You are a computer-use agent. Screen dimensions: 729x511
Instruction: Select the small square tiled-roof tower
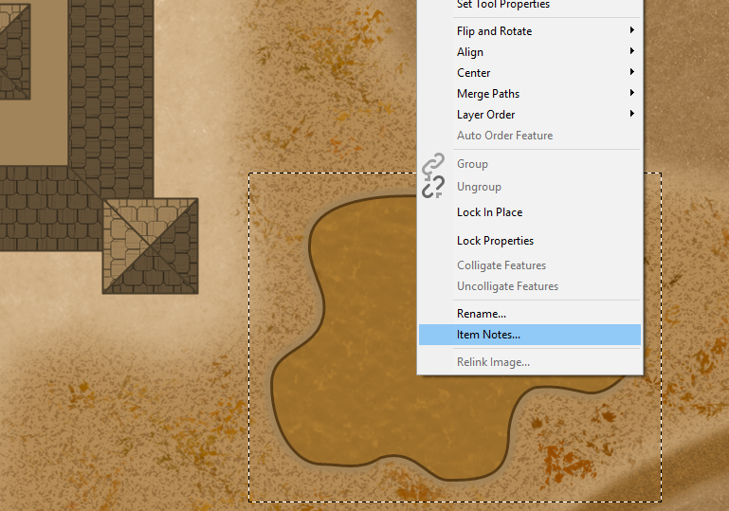151,246
